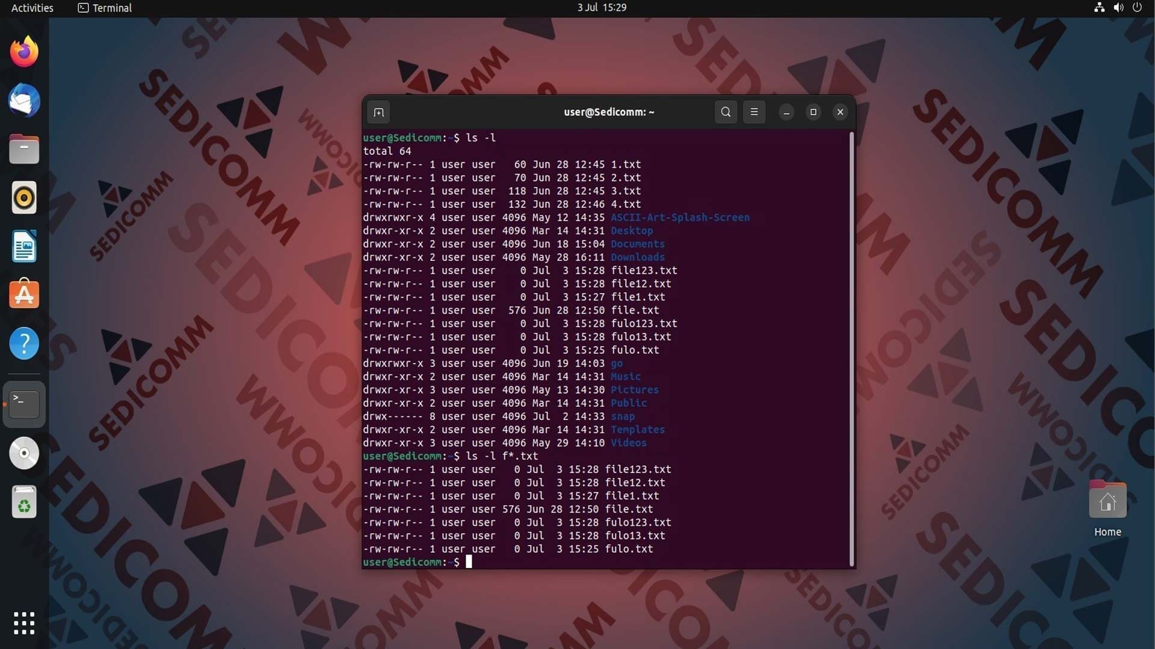1155x649 pixels.
Task: Click 1.txt in the listing
Action: tap(626, 165)
